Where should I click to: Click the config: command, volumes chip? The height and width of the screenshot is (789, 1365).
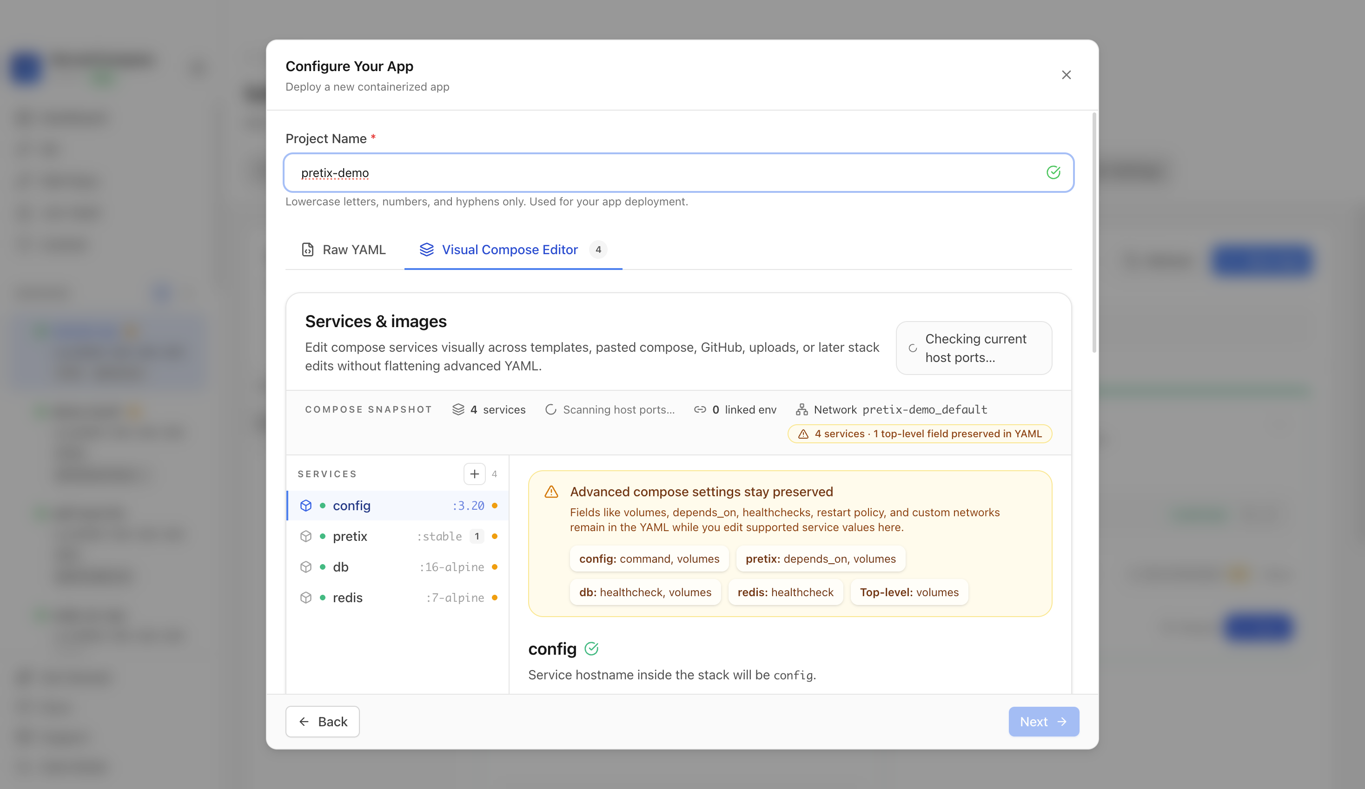649,559
